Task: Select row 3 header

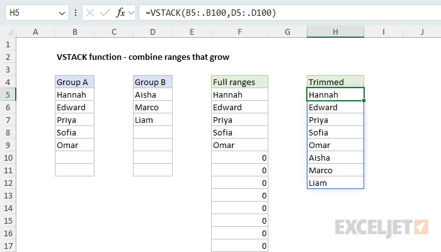Action: click(x=8, y=69)
